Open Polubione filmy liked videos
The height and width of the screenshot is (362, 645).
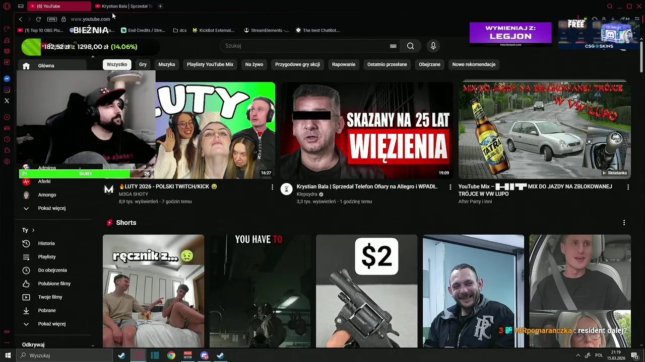click(x=54, y=284)
